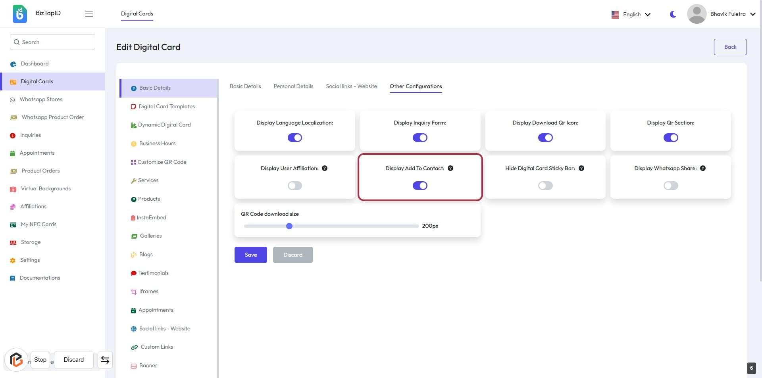Open the user avatar profile picture
The width and height of the screenshot is (762, 378).
pyautogui.click(x=697, y=14)
